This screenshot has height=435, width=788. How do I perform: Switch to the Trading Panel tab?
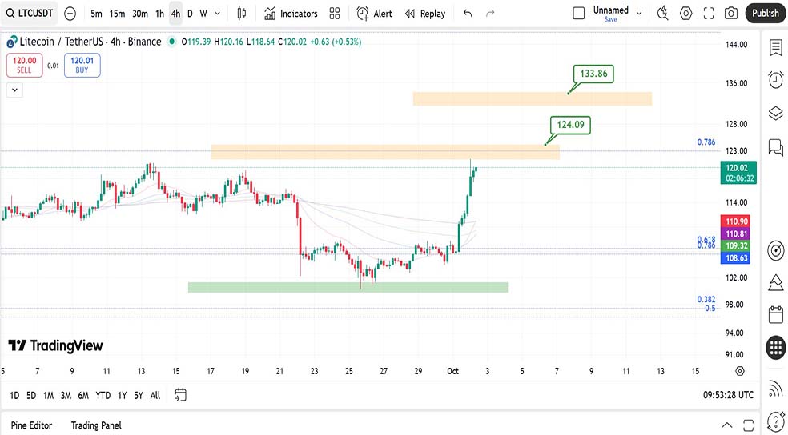96,425
